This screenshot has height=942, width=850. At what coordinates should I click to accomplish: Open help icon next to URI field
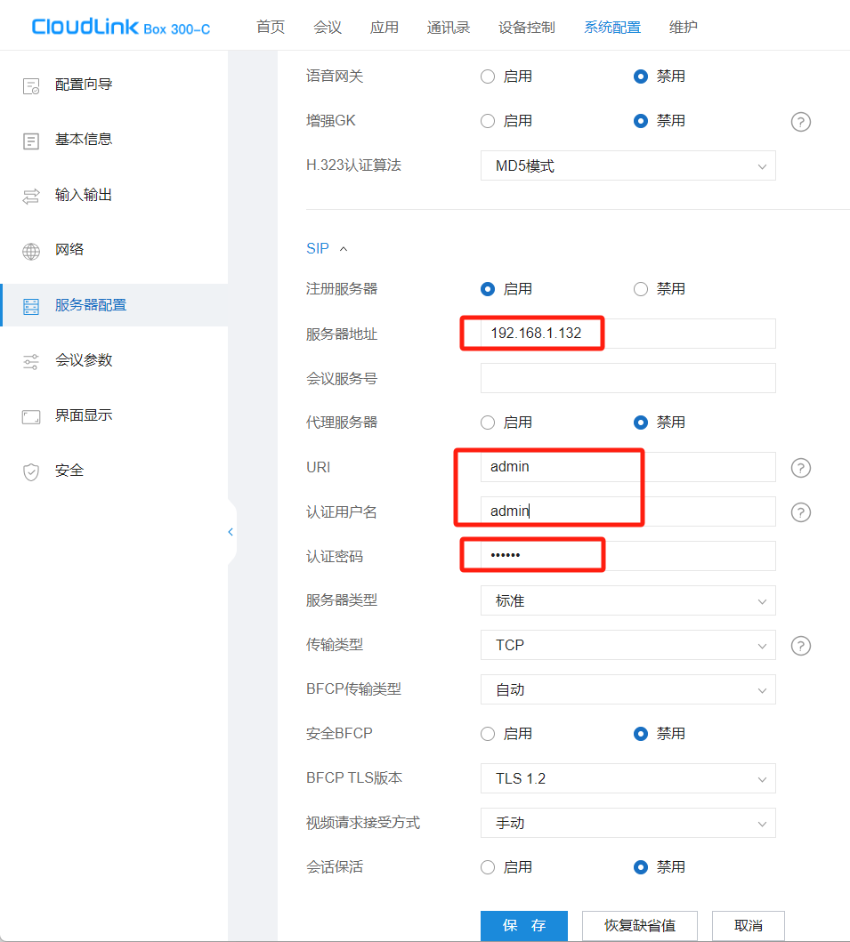(801, 468)
